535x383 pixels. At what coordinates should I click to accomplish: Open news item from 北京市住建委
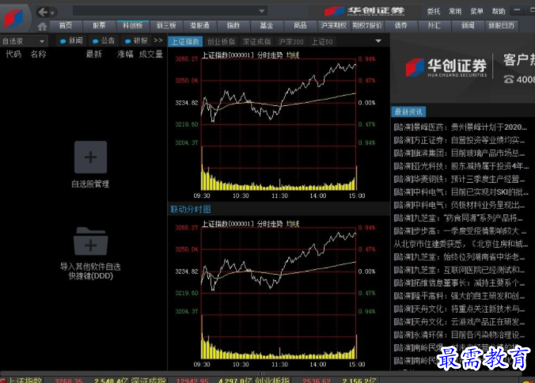tap(461, 244)
